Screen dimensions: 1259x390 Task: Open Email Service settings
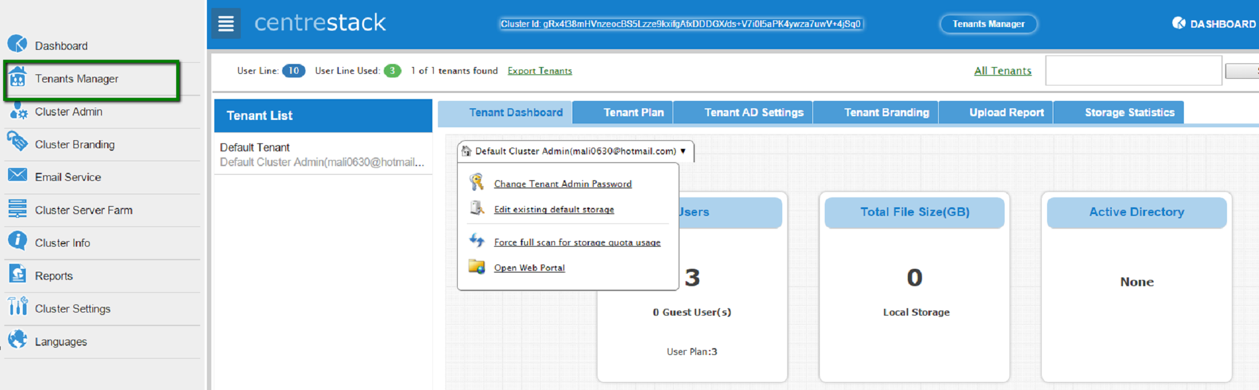pyautogui.click(x=68, y=177)
